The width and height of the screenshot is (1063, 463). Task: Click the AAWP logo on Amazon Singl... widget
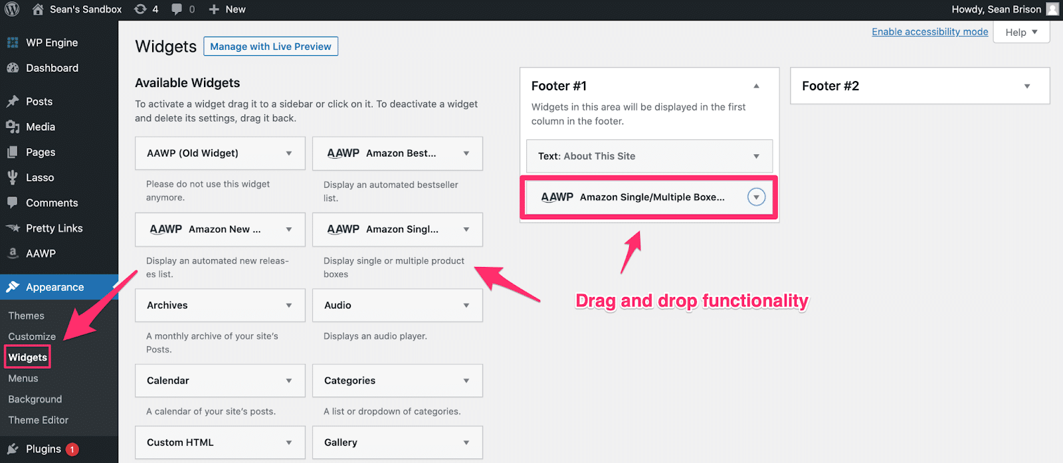click(x=343, y=229)
